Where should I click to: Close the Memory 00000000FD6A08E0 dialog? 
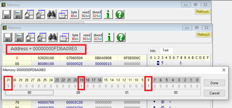click(x=224, y=70)
